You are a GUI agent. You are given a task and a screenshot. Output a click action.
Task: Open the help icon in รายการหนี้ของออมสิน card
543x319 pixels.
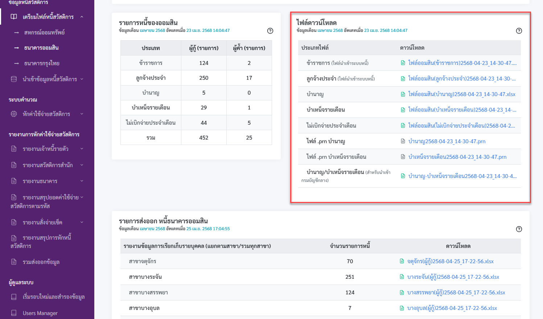tap(270, 31)
